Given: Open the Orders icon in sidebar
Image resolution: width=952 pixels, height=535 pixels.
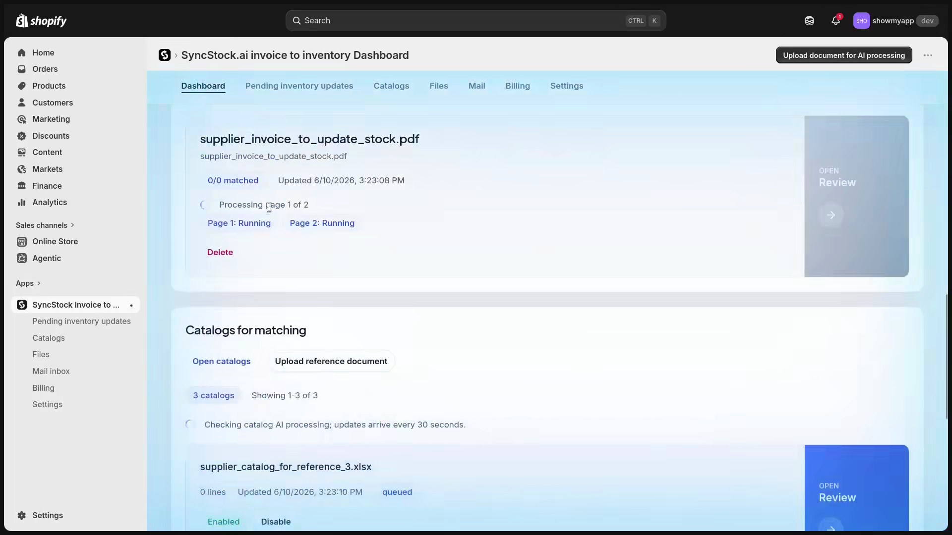Looking at the screenshot, I should (x=21, y=69).
